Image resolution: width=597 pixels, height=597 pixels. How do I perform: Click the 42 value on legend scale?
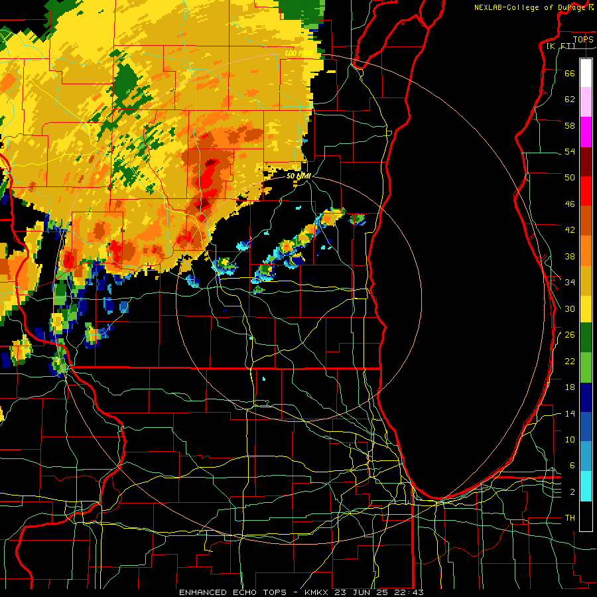(x=570, y=230)
